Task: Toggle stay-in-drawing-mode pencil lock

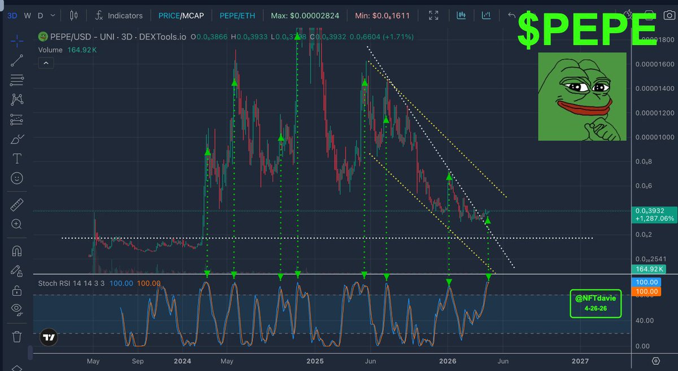Action: click(x=17, y=270)
